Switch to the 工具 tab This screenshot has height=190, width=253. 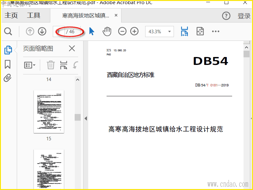click(34, 16)
